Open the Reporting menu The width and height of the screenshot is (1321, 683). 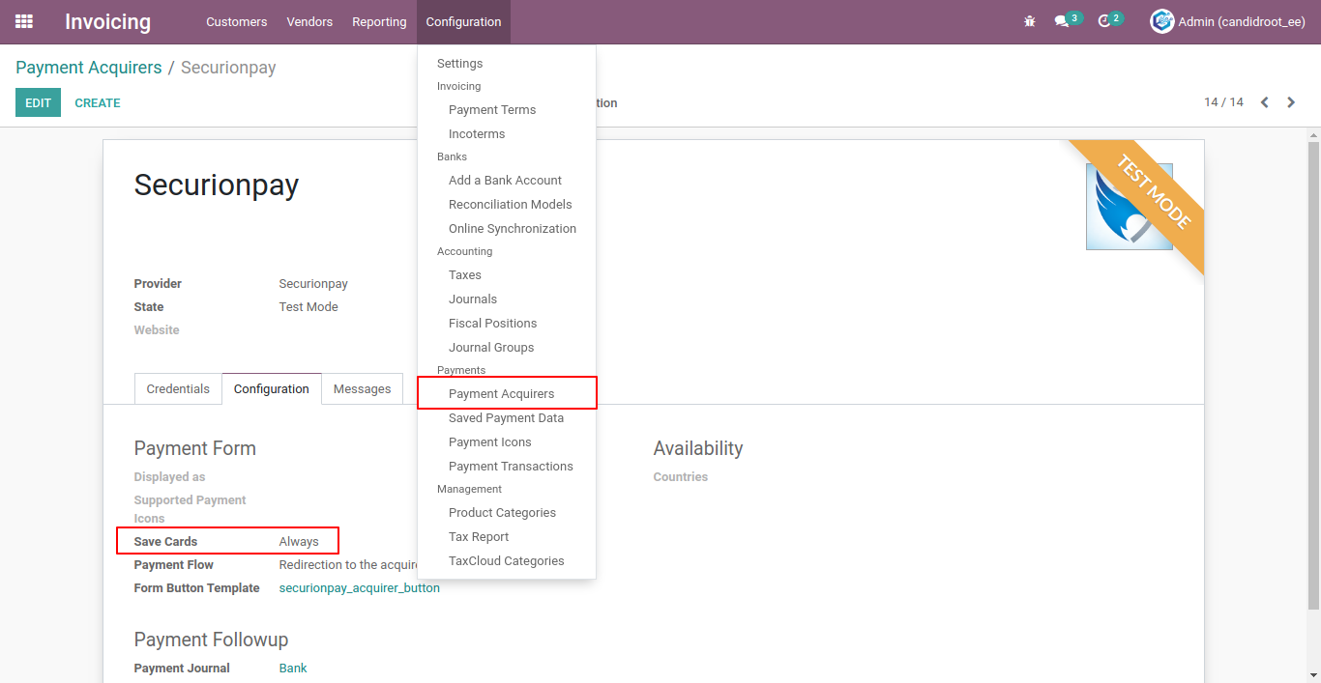click(379, 22)
